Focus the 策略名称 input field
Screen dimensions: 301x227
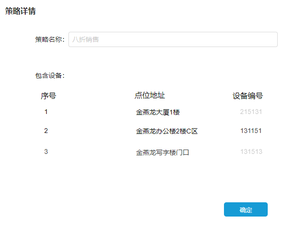click(173, 39)
